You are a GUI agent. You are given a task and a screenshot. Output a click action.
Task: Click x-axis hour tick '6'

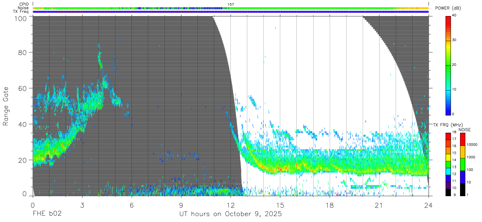131,205
